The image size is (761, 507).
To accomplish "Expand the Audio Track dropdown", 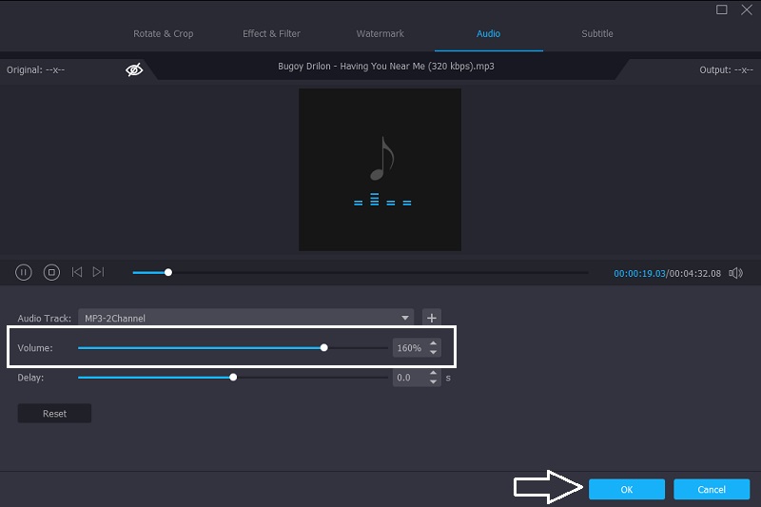I will point(406,318).
